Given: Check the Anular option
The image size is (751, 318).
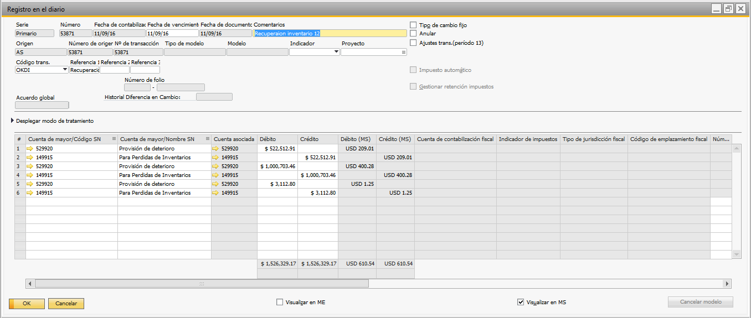Looking at the screenshot, I should (x=413, y=34).
